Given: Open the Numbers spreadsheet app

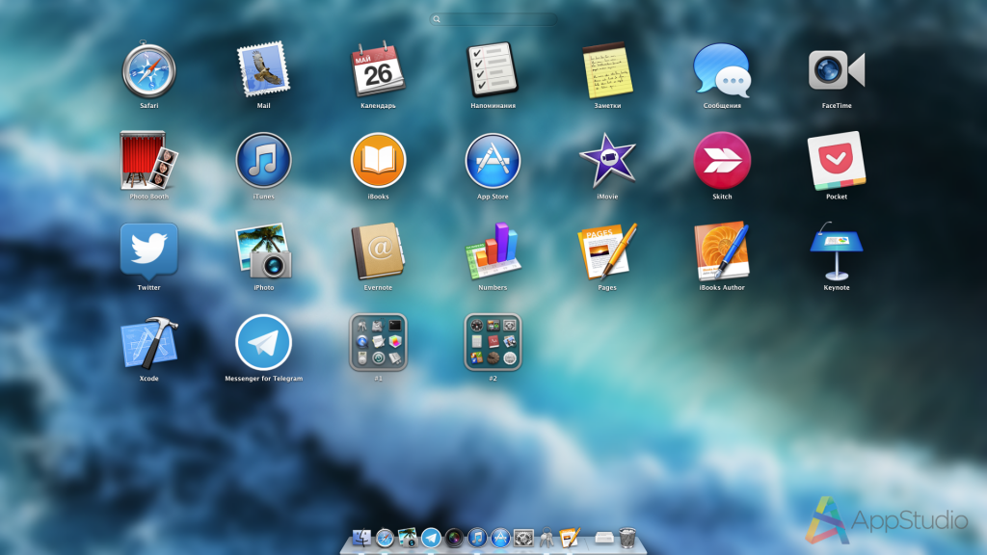Looking at the screenshot, I should pyautogui.click(x=493, y=251).
